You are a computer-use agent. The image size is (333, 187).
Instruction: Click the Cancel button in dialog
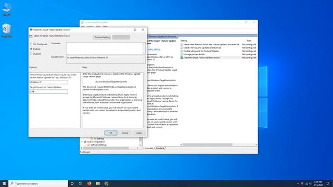click(x=125, y=133)
